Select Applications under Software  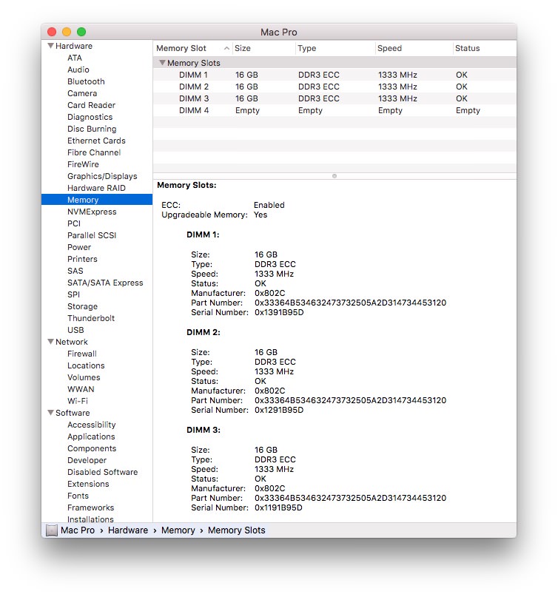(91, 436)
